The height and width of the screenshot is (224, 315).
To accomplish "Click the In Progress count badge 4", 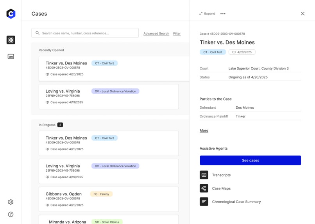I will (60, 125).
